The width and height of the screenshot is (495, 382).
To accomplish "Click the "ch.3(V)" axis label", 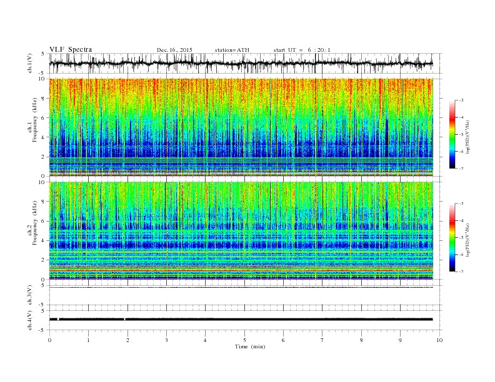I will (30, 295).
